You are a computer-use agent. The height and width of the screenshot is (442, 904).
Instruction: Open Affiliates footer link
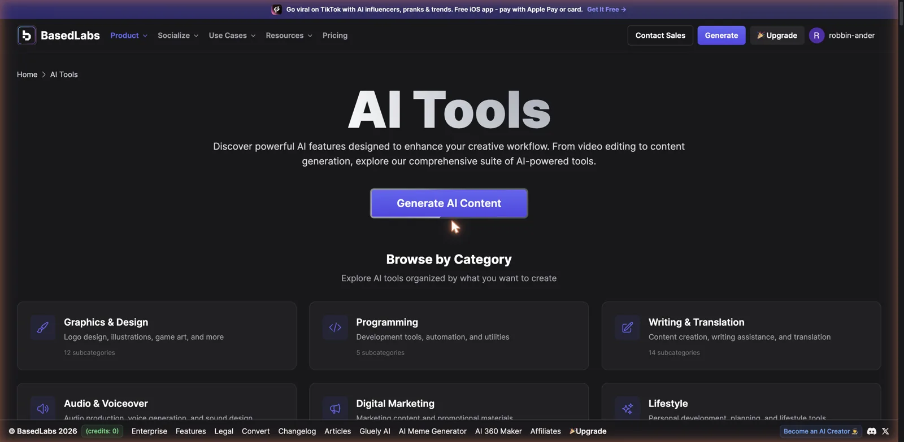(545, 431)
